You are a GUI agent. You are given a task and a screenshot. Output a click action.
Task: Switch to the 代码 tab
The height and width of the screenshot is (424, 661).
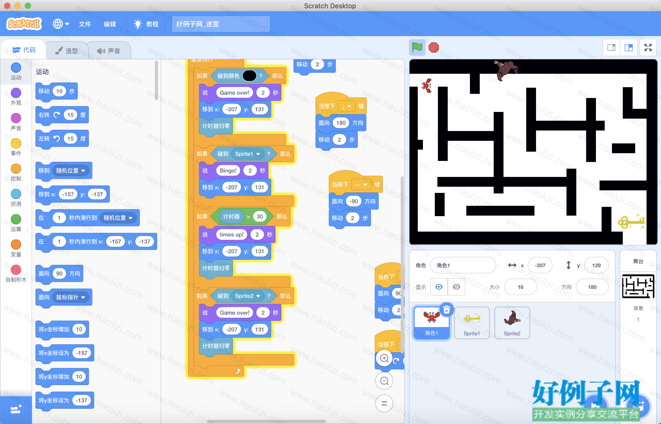[24, 50]
